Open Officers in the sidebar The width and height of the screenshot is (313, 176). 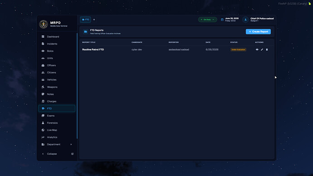(x=57, y=65)
